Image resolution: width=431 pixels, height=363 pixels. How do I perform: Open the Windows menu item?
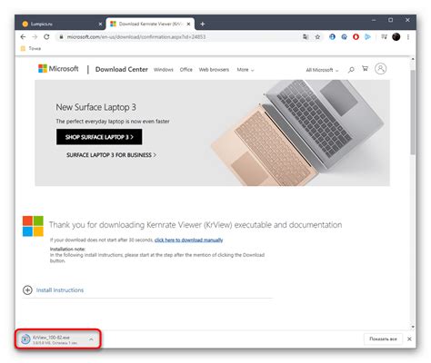pos(164,70)
